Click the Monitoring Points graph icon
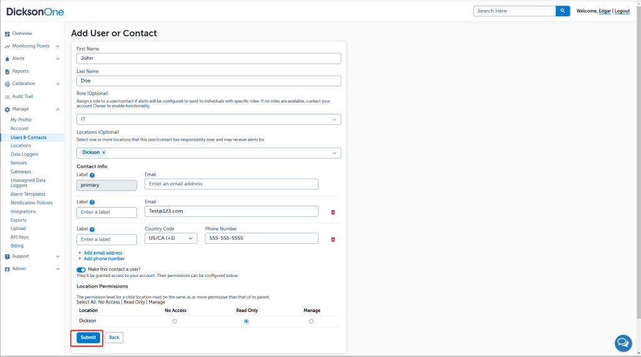The image size is (641, 357). (x=7, y=46)
